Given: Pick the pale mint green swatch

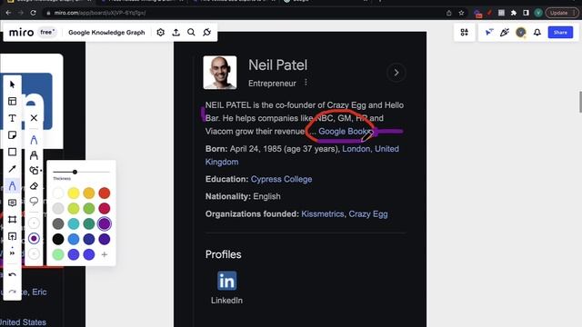Looking at the screenshot, I should tap(58, 254).
